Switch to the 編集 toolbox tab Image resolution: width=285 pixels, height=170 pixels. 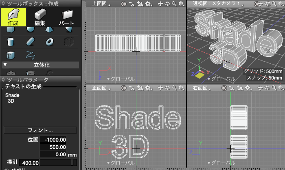pos(39,17)
